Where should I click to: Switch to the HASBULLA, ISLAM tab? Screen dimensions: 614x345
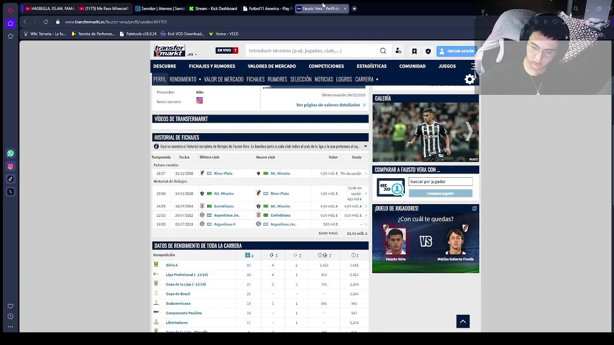(49, 9)
